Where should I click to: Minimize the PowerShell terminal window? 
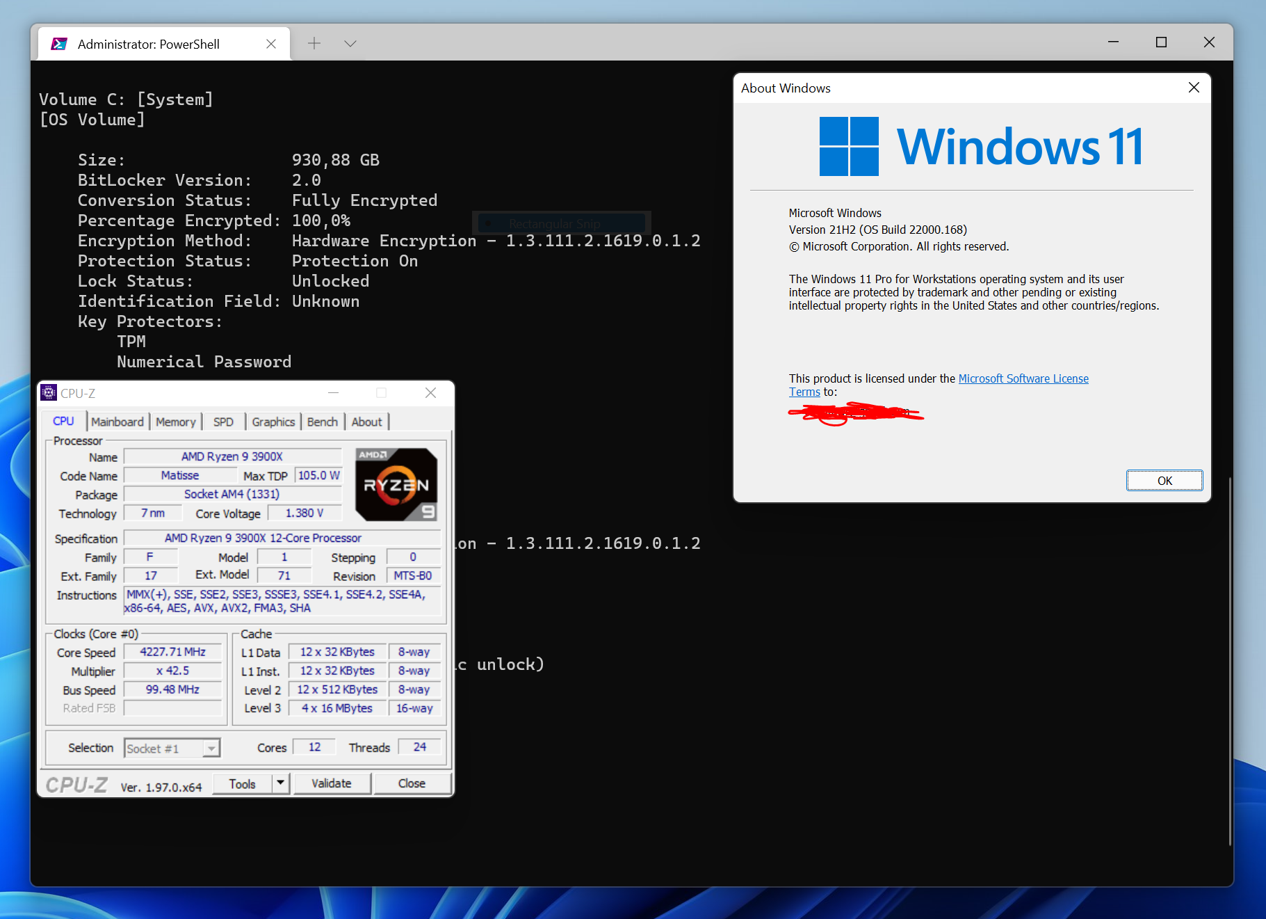(x=1113, y=42)
